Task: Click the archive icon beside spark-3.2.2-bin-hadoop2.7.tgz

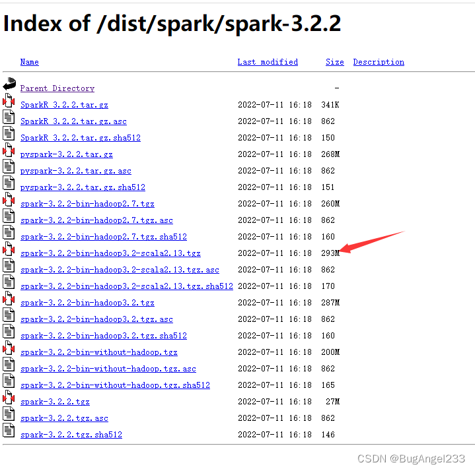Action: pyautogui.click(x=9, y=199)
